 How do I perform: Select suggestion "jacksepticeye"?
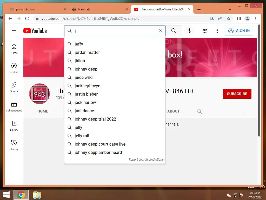point(115,86)
